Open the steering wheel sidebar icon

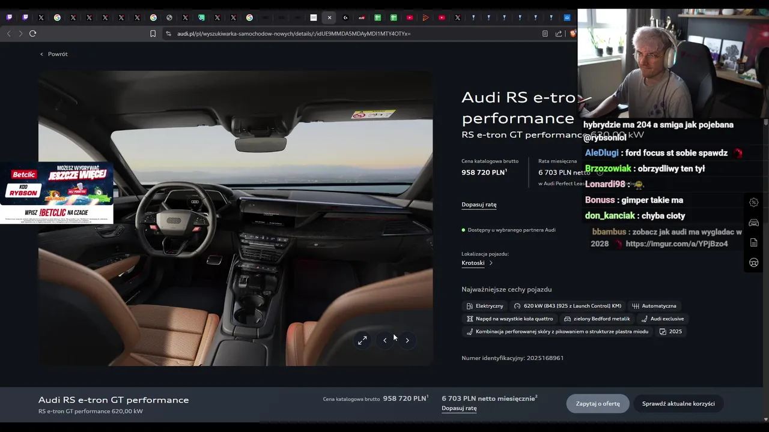tap(754, 263)
